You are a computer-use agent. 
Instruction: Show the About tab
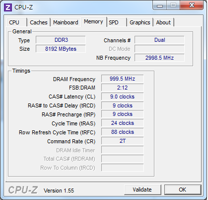click(x=163, y=22)
